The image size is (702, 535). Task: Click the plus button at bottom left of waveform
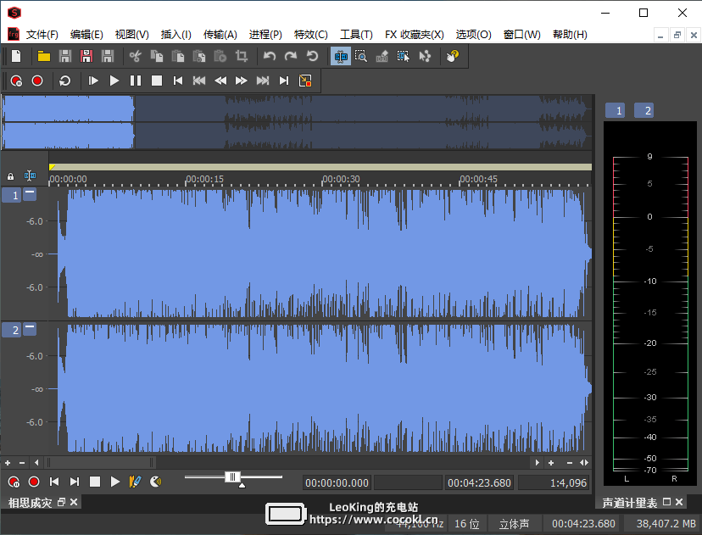click(x=8, y=462)
